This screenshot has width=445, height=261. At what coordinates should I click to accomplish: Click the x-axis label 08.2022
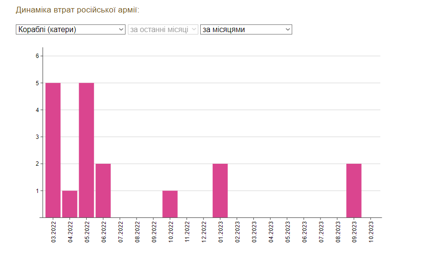click(x=137, y=232)
